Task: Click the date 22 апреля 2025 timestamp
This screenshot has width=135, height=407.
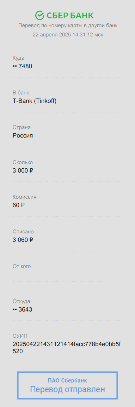Action: [68, 35]
